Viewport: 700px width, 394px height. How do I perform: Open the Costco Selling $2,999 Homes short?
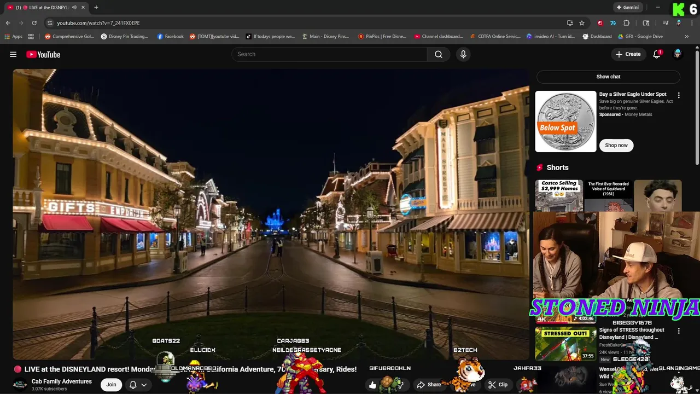click(559, 195)
